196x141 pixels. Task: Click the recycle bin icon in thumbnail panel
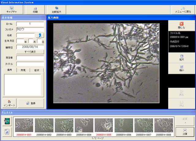7,131
